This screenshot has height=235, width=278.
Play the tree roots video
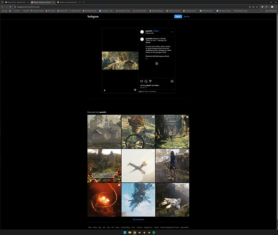coord(120,61)
